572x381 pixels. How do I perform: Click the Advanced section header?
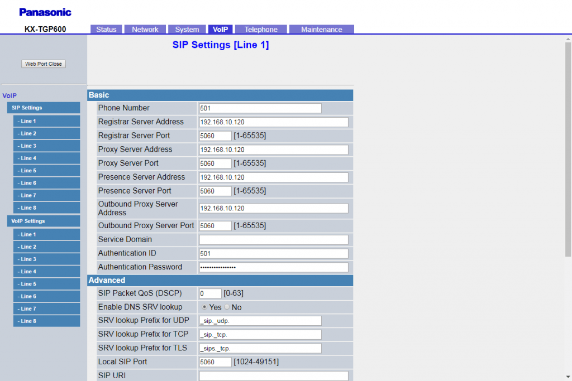pos(220,281)
